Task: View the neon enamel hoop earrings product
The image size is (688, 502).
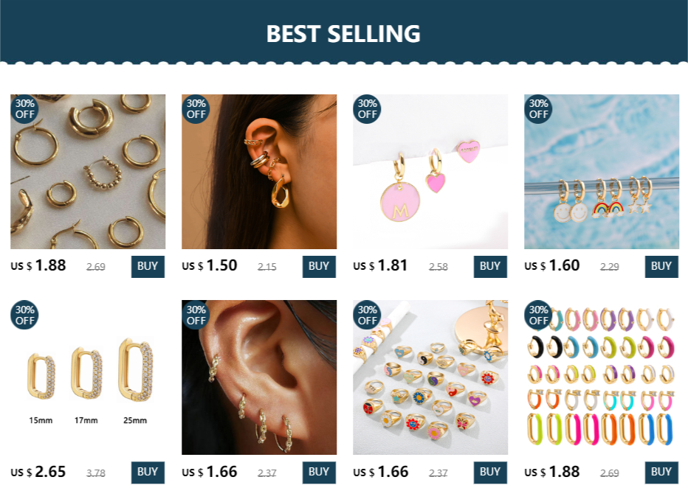Action: pyautogui.click(x=602, y=377)
